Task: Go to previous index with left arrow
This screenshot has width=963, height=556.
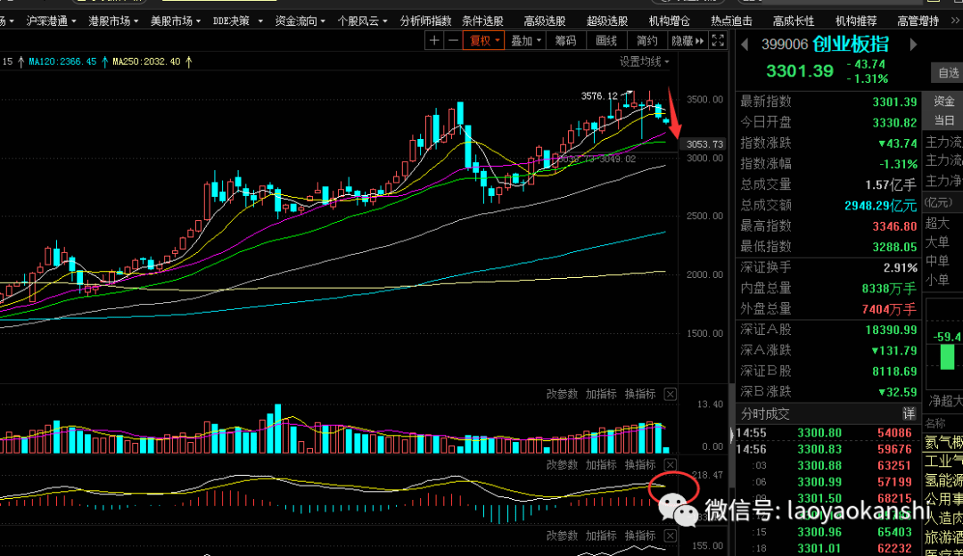Action: 745,45
